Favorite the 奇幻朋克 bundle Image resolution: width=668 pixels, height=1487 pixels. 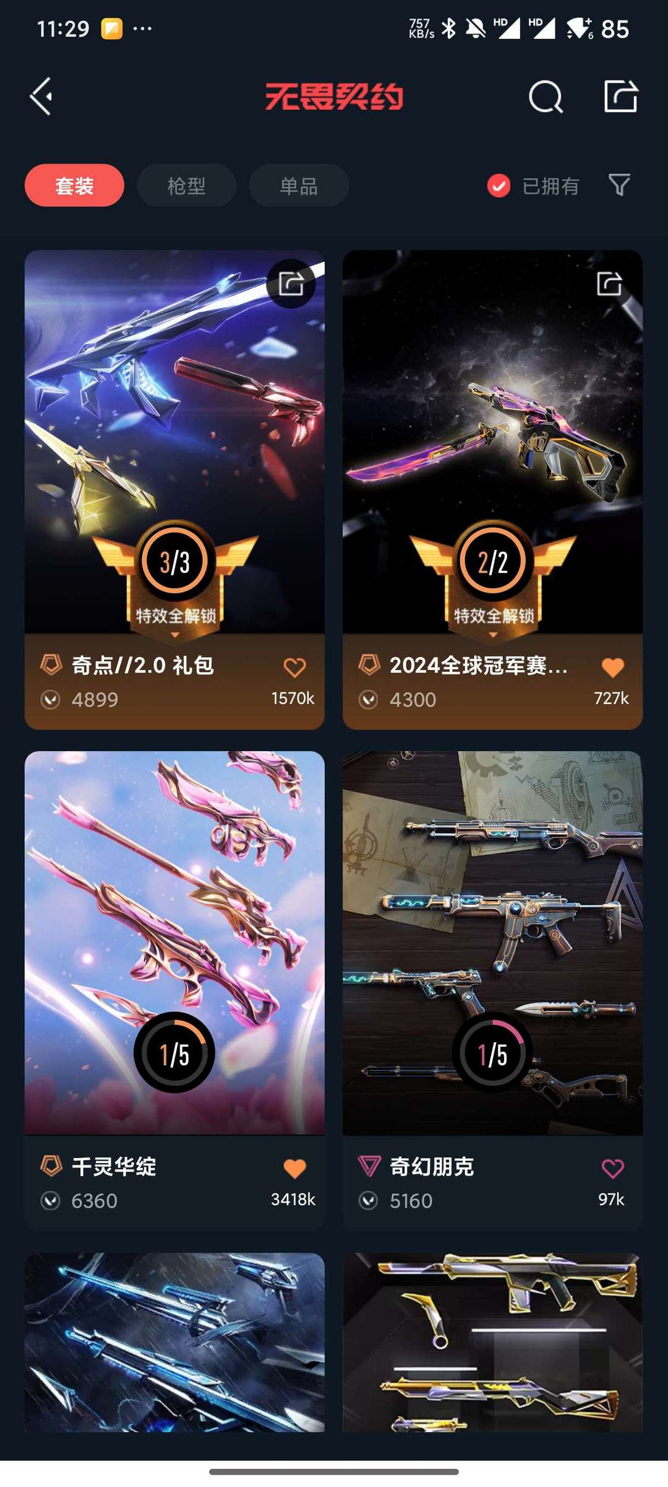[612, 1169]
